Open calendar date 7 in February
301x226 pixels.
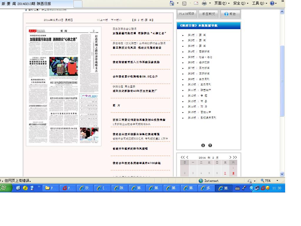pyautogui.click(x=225, y=173)
